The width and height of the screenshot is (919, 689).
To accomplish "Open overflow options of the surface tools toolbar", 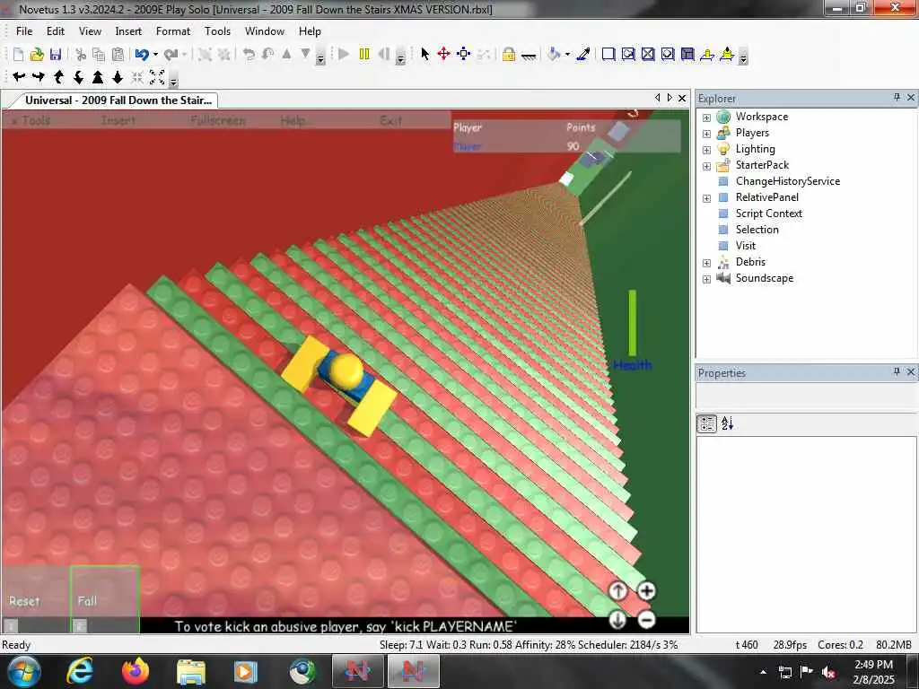I will point(743,57).
